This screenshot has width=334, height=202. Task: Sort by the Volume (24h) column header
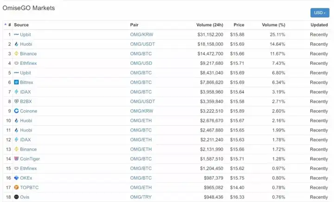tap(210, 25)
